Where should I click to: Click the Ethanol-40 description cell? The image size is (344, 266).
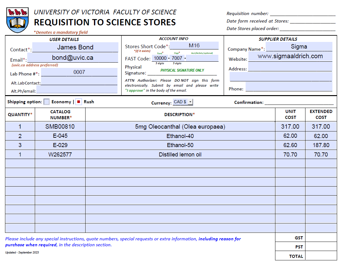(180, 136)
